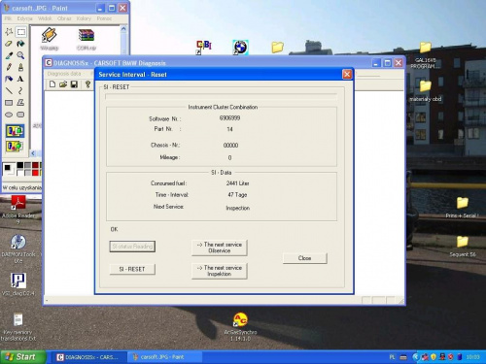Open the BMW logo desktop shortcut
Viewport: 486px width, 364px height.
pos(240,48)
